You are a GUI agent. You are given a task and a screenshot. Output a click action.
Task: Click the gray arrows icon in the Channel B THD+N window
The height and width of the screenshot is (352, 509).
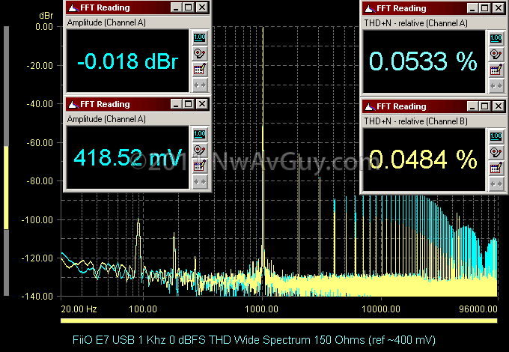496,184
